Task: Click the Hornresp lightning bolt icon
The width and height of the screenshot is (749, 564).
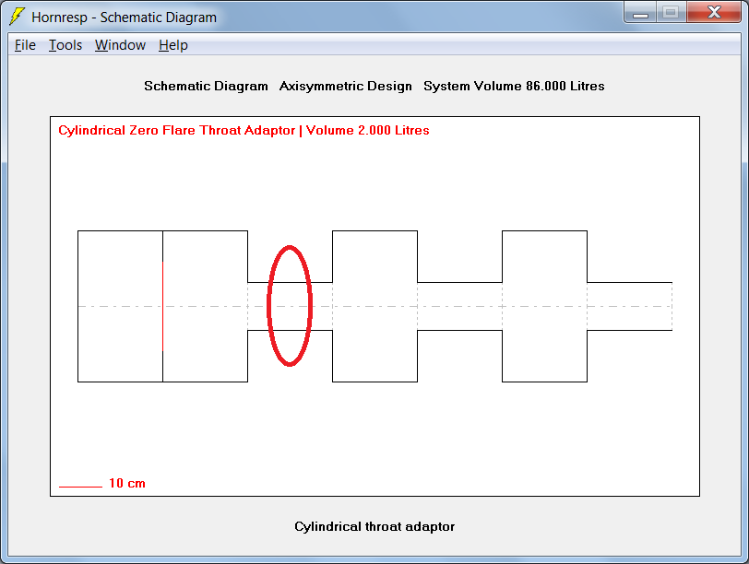Action: [18, 17]
